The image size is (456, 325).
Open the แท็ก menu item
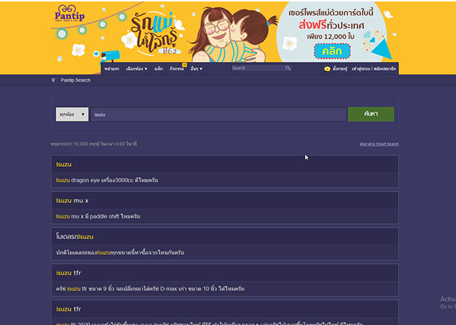tap(159, 69)
